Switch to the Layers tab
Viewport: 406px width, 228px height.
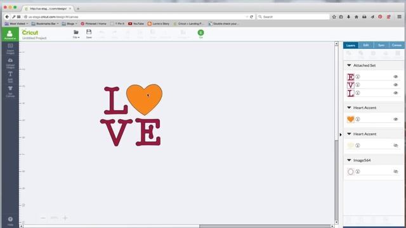(351, 45)
